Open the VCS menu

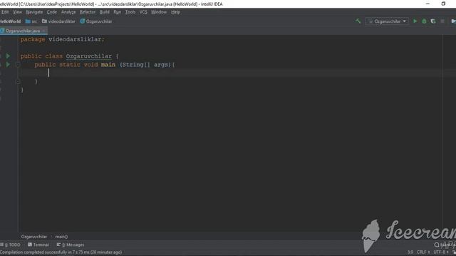tap(143, 12)
